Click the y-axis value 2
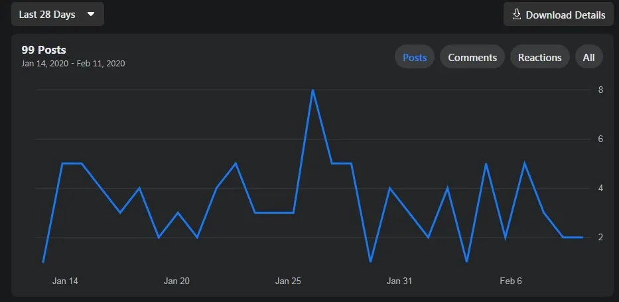This screenshot has width=619, height=302. point(600,237)
